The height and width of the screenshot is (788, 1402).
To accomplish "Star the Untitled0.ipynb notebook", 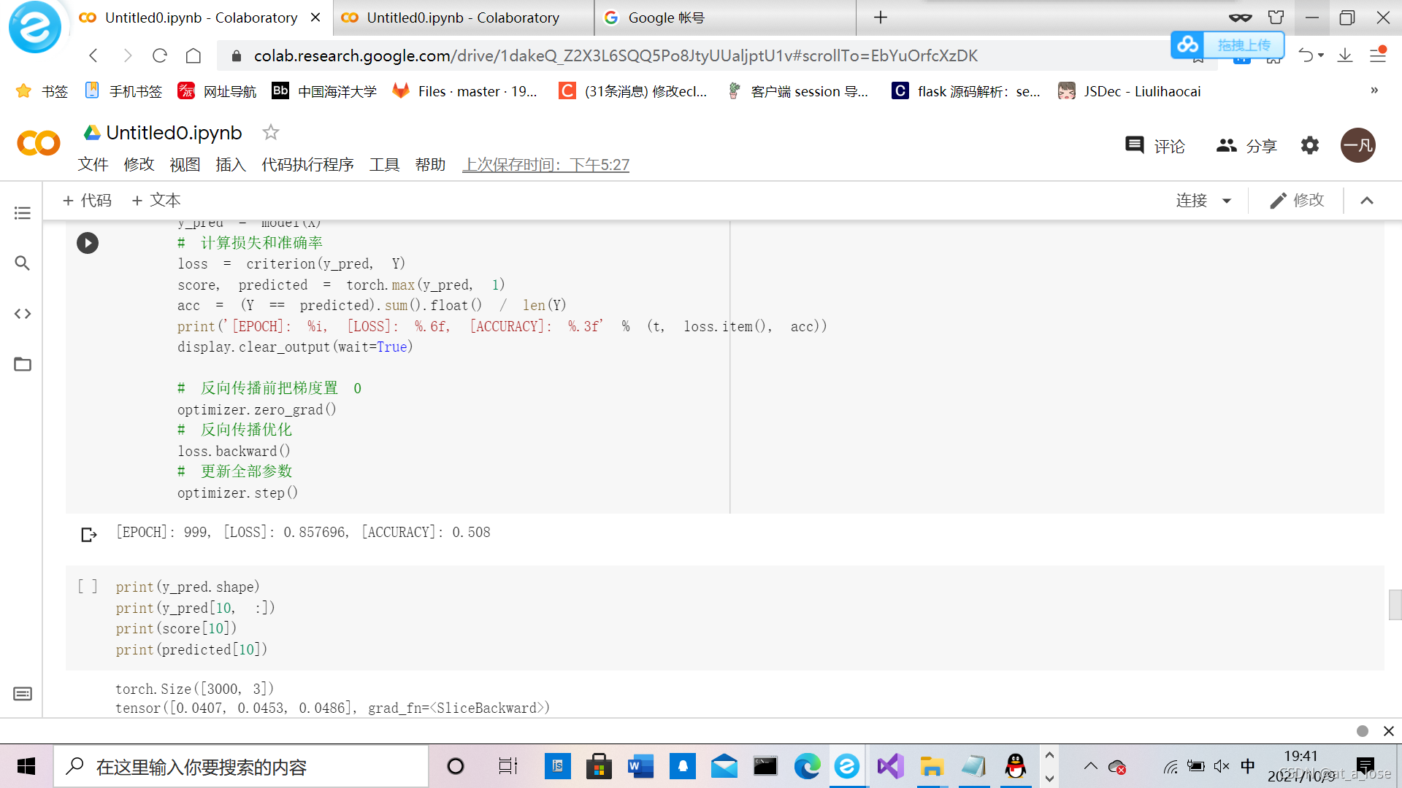I will pos(271,132).
